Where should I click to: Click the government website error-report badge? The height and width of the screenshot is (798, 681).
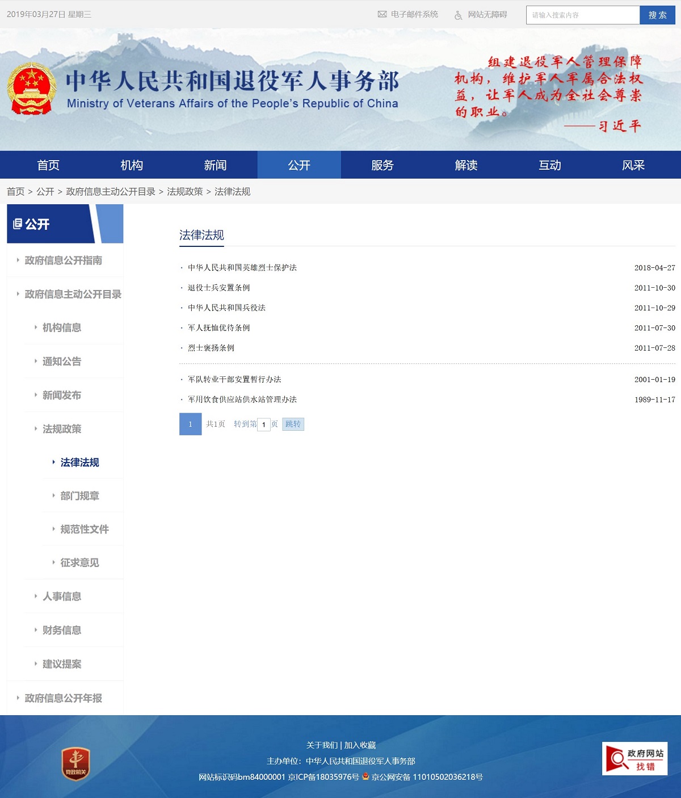tap(634, 759)
